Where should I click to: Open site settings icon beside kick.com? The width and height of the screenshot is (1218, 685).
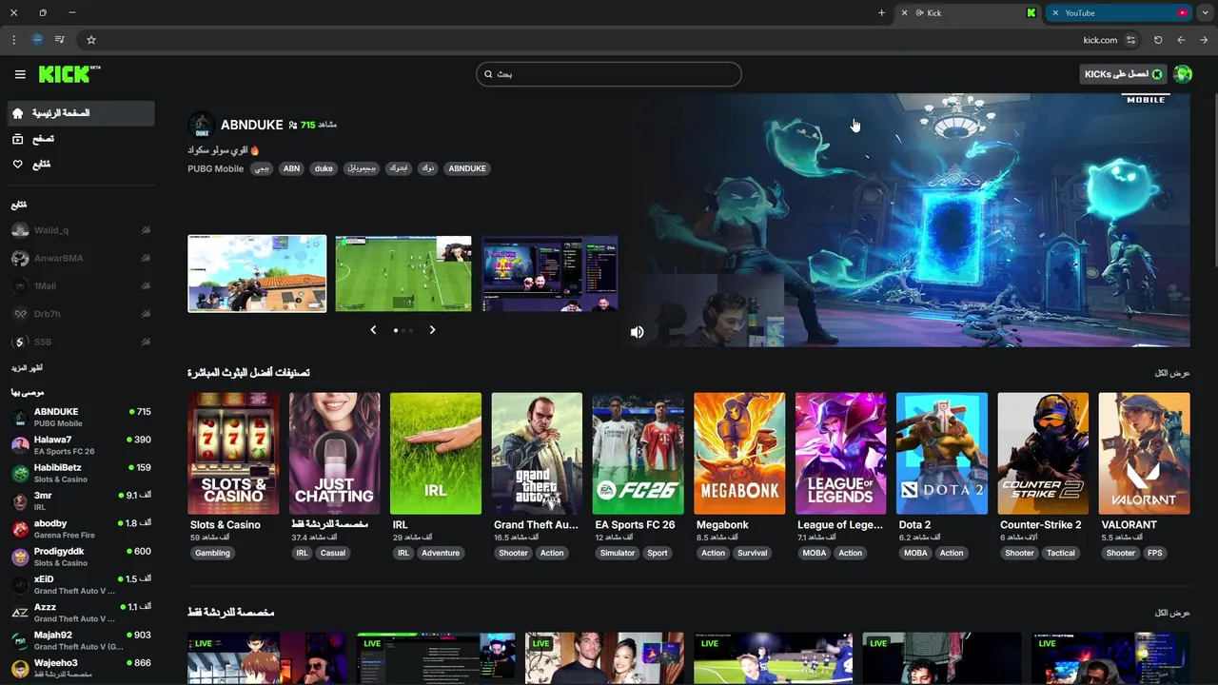pos(1130,40)
